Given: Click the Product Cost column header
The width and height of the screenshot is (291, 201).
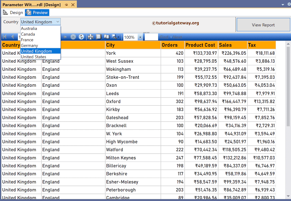Looking at the screenshot, I should pos(201,45).
